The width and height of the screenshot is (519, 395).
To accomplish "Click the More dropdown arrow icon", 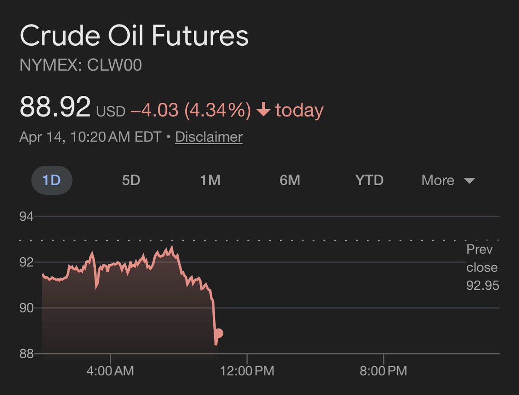I will tap(469, 180).
